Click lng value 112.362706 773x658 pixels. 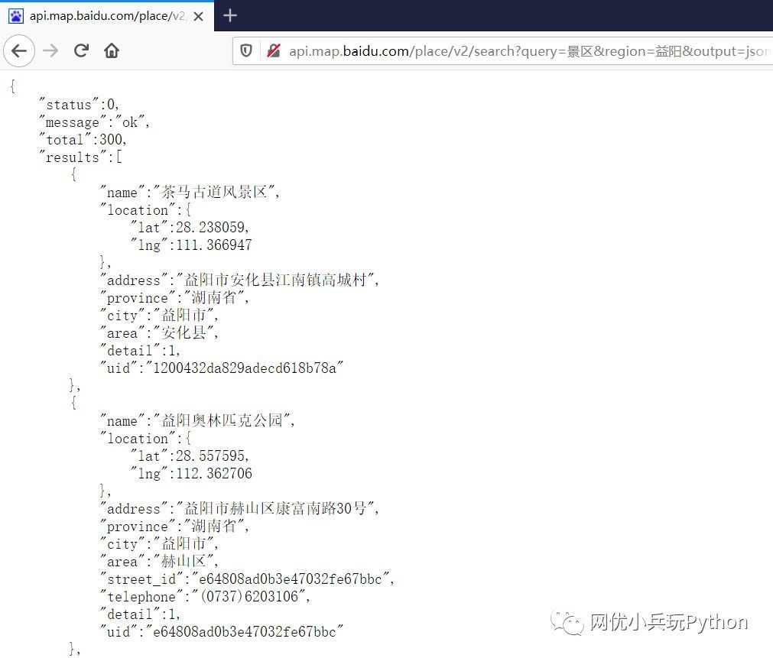click(214, 474)
